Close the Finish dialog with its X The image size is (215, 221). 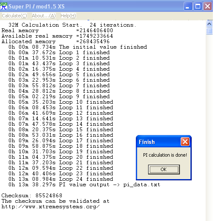point(185,142)
